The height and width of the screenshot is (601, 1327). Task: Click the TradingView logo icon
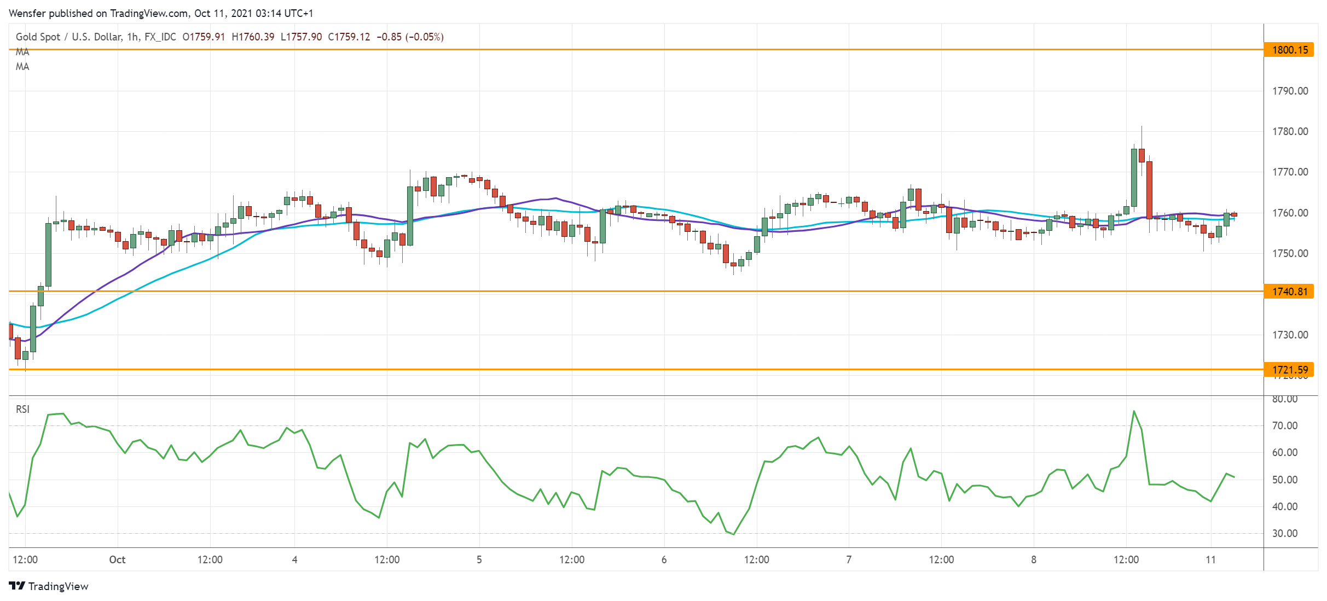click(x=17, y=586)
